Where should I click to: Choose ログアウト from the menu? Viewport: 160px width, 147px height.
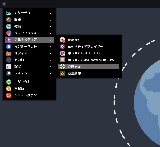29,82
